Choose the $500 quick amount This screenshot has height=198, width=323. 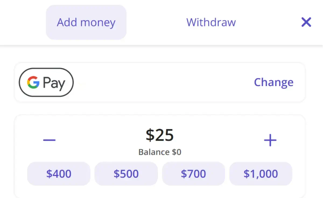click(x=126, y=174)
